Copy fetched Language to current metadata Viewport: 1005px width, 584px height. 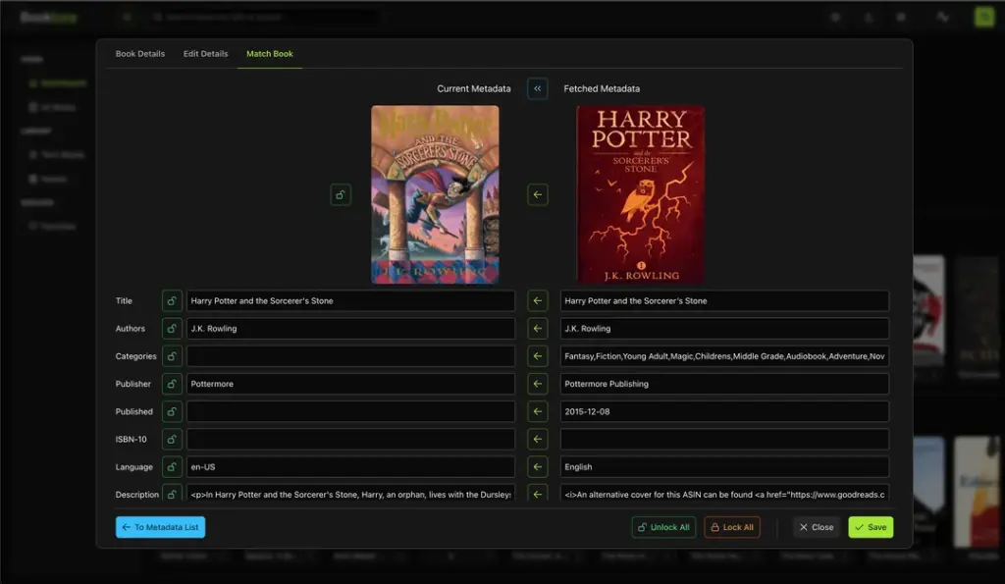(x=537, y=466)
